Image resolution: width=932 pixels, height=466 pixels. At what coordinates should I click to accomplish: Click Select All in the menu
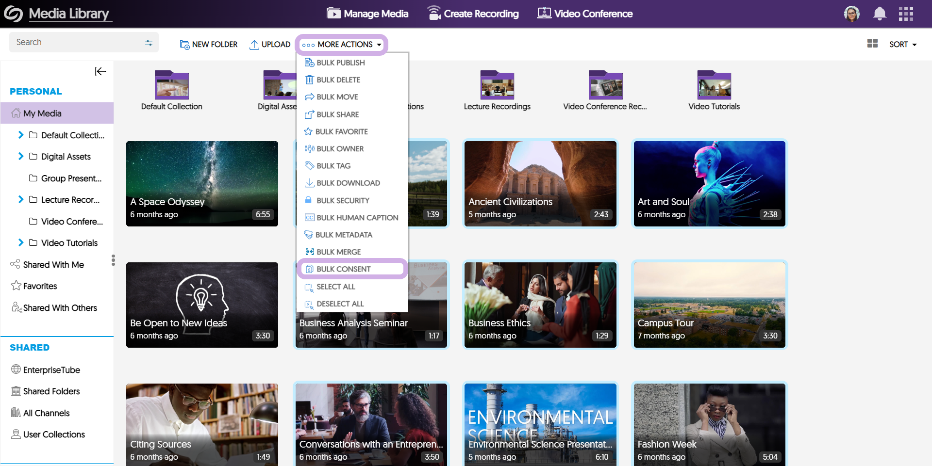coord(335,287)
